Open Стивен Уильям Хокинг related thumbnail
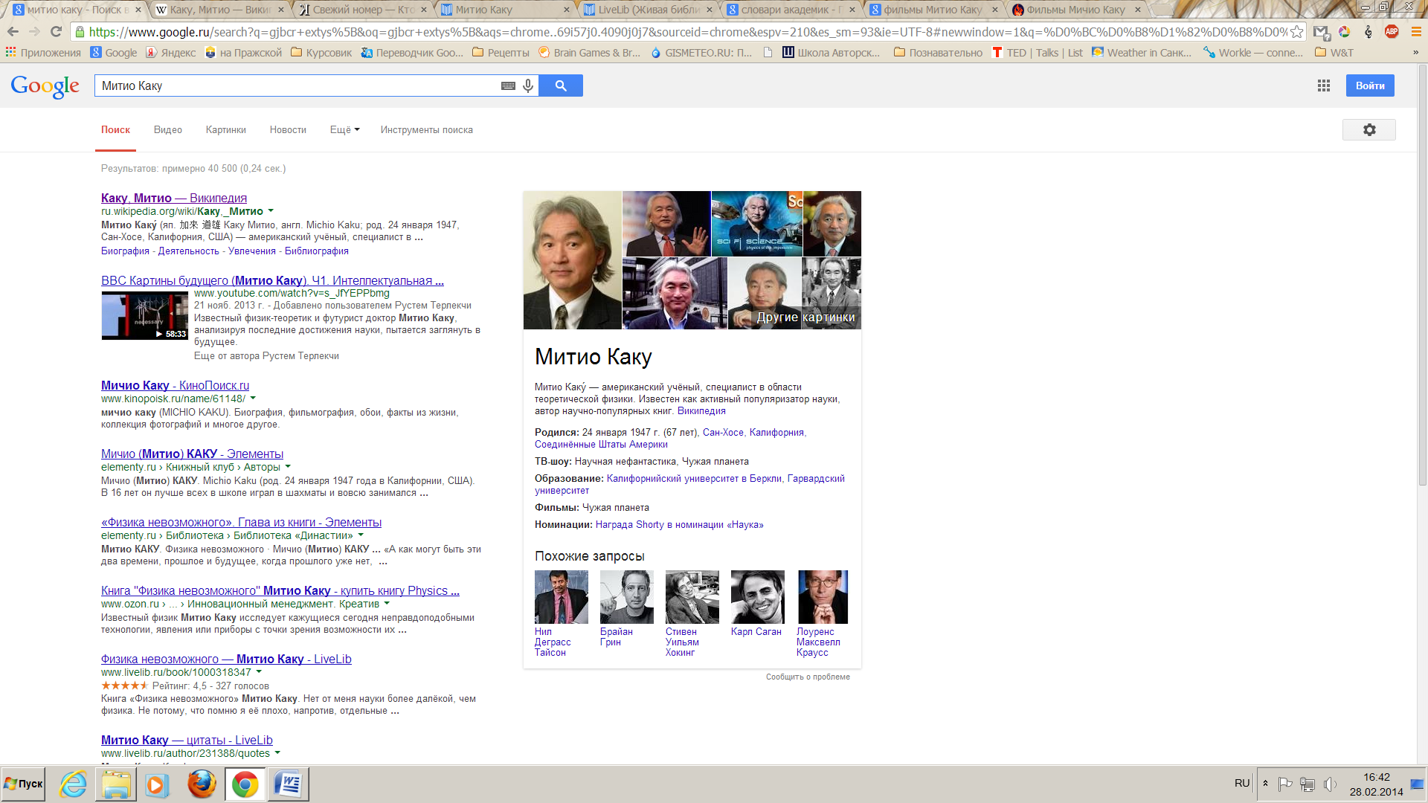 click(x=692, y=597)
